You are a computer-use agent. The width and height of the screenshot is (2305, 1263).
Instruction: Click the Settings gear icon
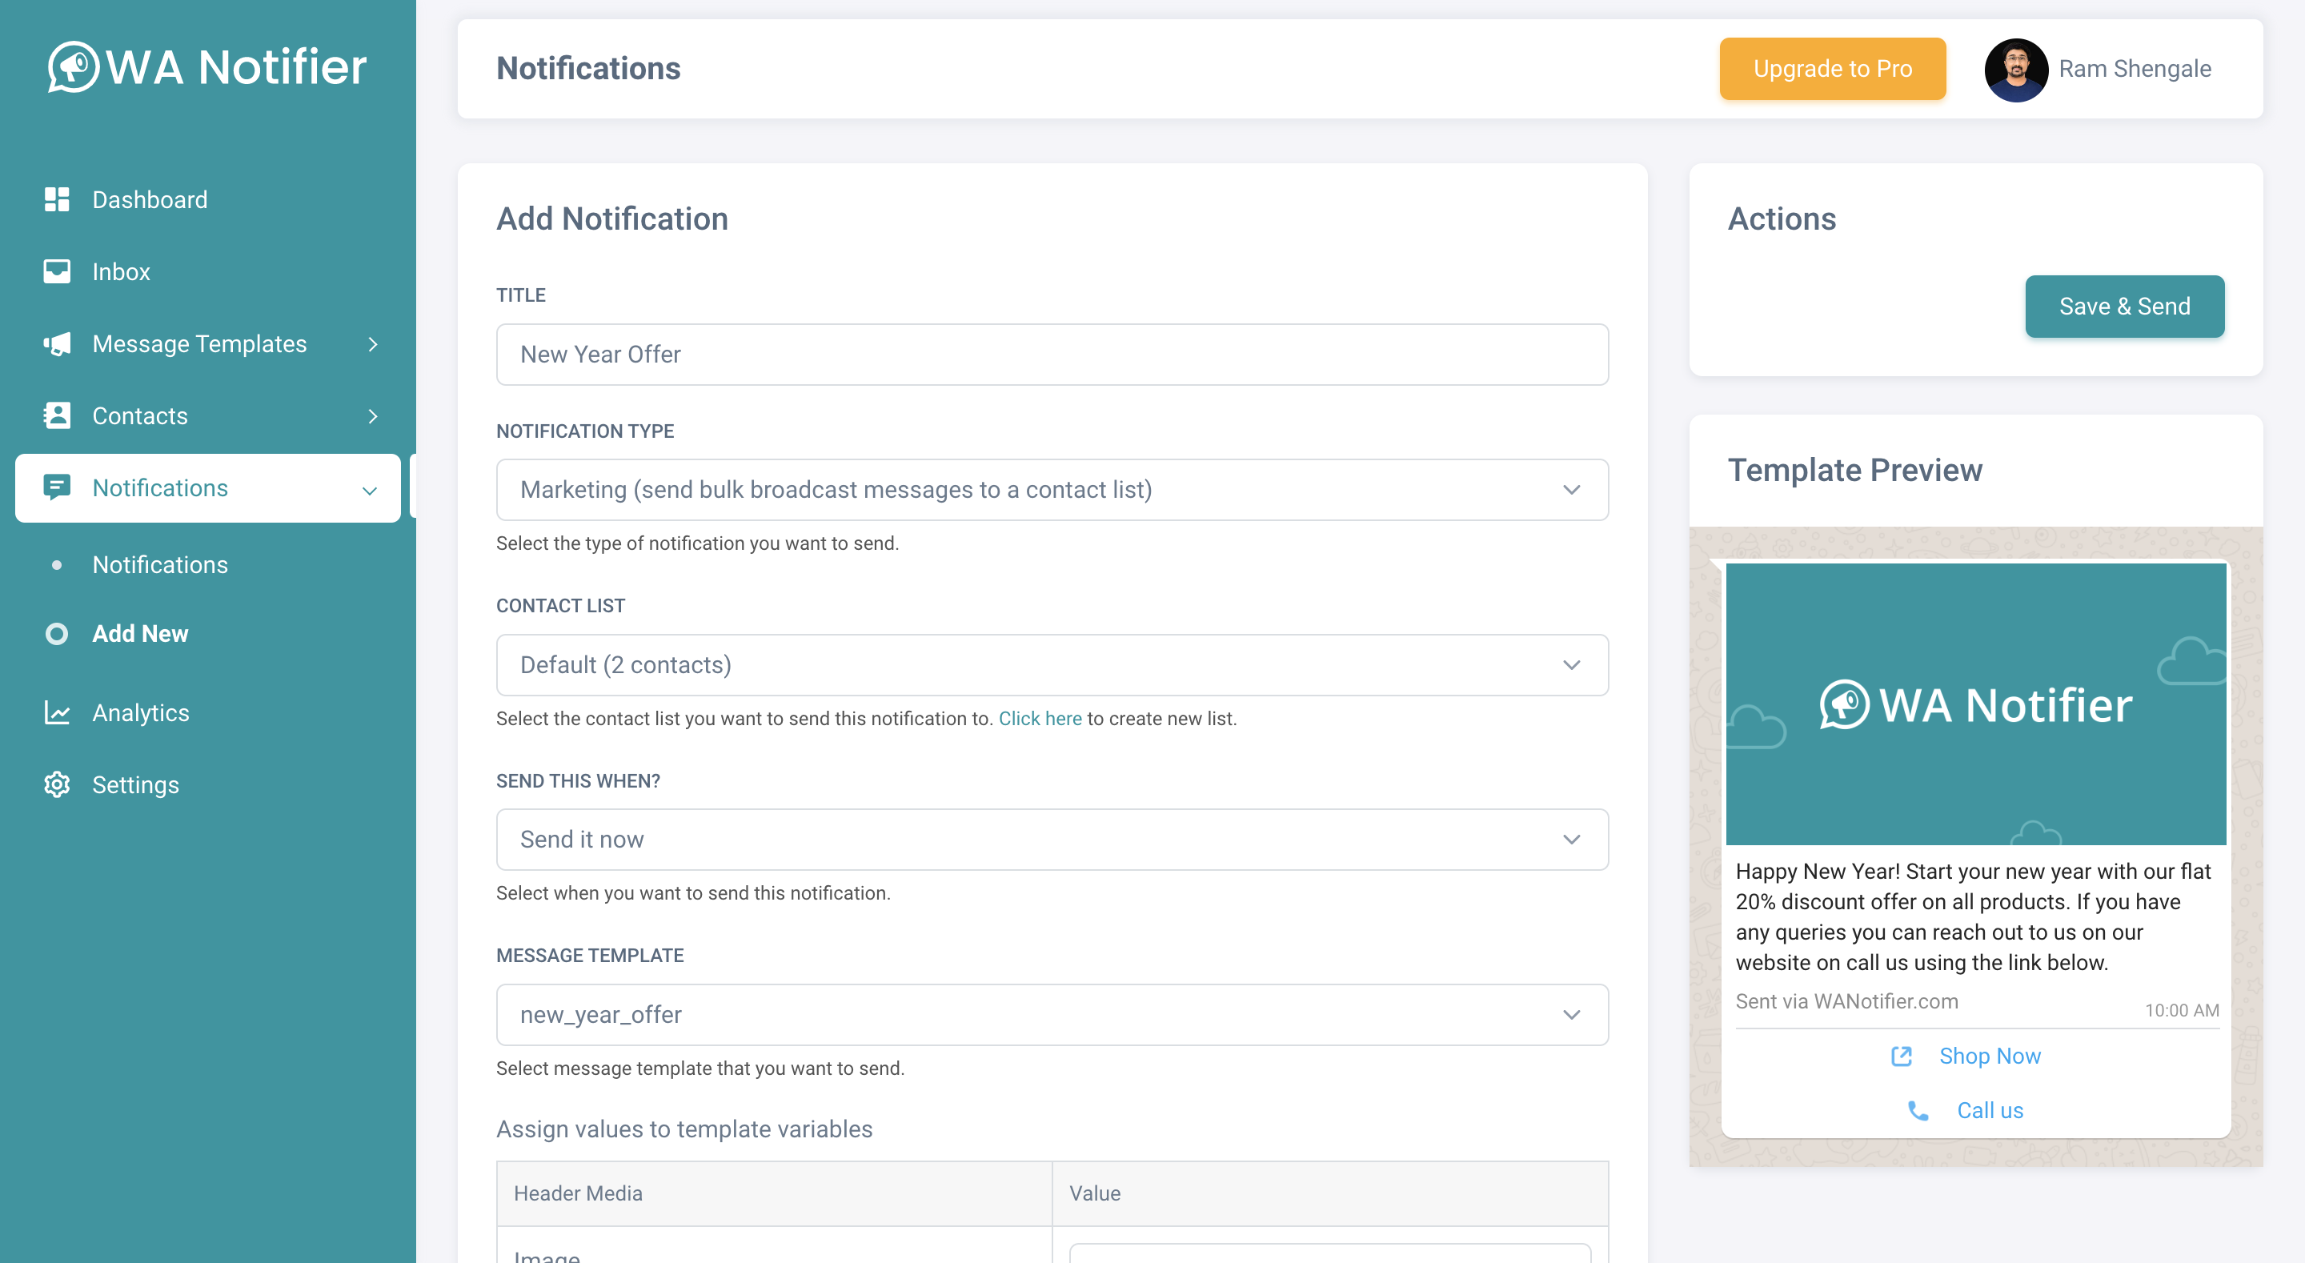click(x=56, y=784)
